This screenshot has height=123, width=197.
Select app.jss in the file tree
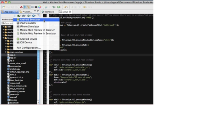pos(13,58)
